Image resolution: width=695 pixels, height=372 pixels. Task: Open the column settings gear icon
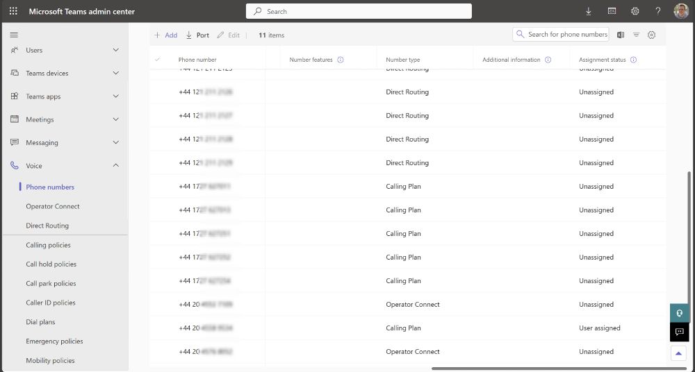pos(651,35)
